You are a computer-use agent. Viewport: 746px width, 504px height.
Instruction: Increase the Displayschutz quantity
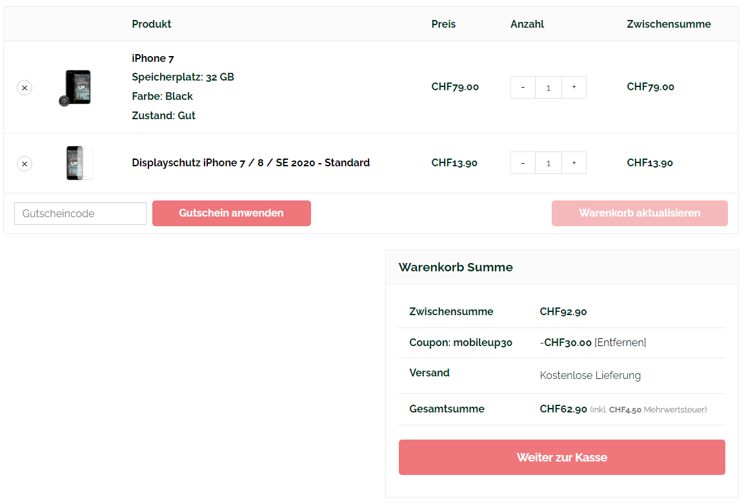pyautogui.click(x=574, y=163)
